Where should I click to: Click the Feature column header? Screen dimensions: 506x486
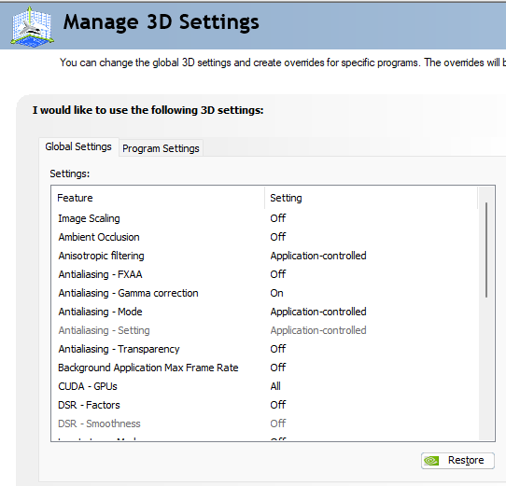tap(158, 198)
